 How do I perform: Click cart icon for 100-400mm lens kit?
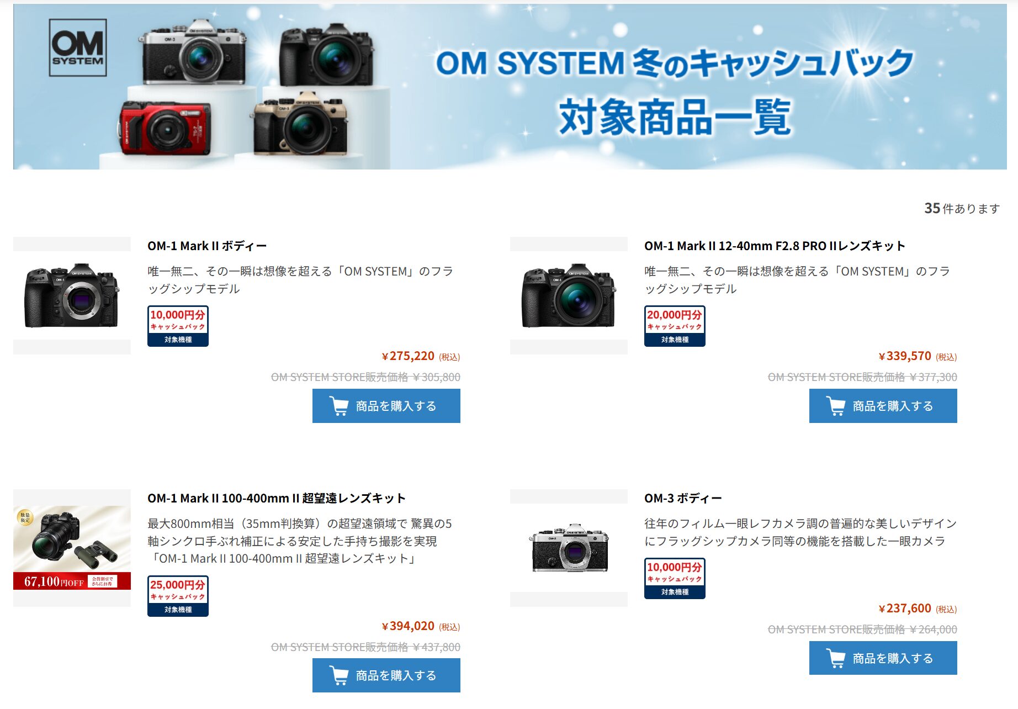click(339, 675)
